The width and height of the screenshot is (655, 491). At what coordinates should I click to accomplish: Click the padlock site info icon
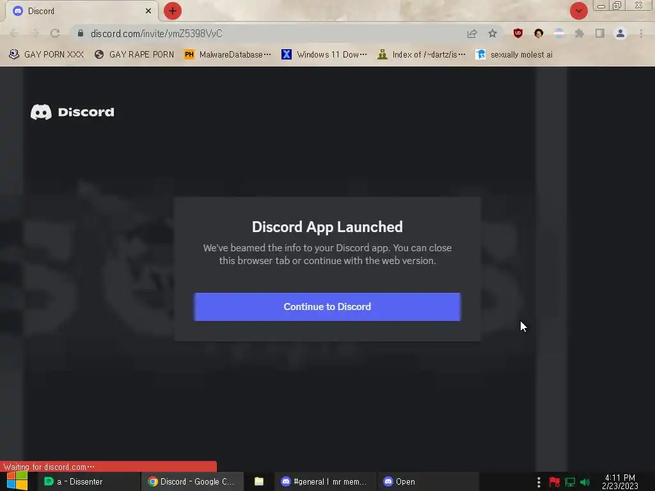[x=81, y=33]
